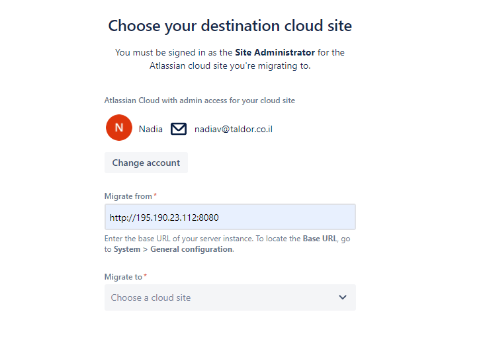485x351 pixels.
Task: Open the Migrate to dropdown
Action: [x=230, y=297]
